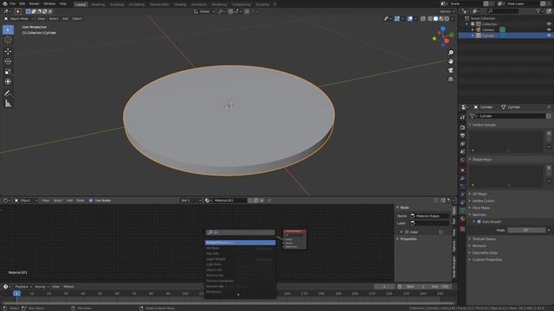Expand the Texture Space panel
The image size is (554, 311).
[x=484, y=239]
